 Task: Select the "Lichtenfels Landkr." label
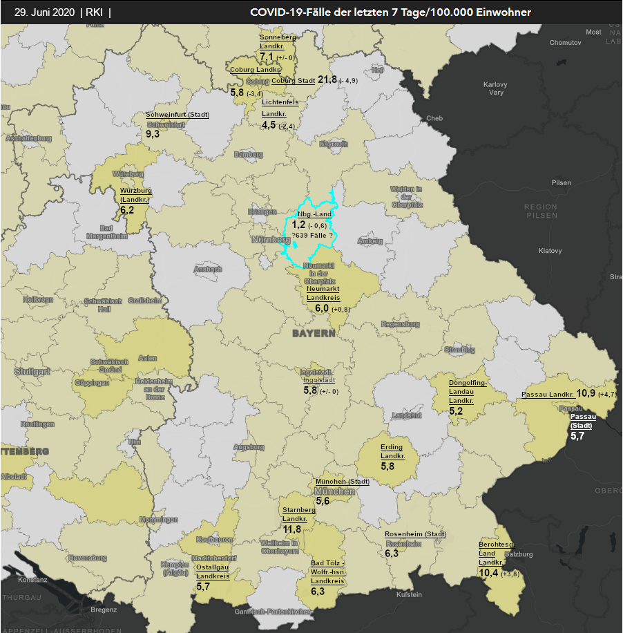click(280, 108)
